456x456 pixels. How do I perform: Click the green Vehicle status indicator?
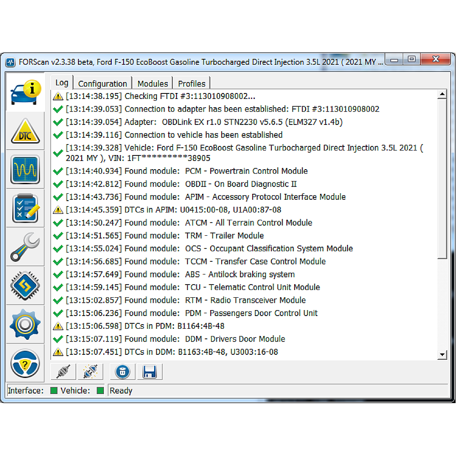[100, 390]
